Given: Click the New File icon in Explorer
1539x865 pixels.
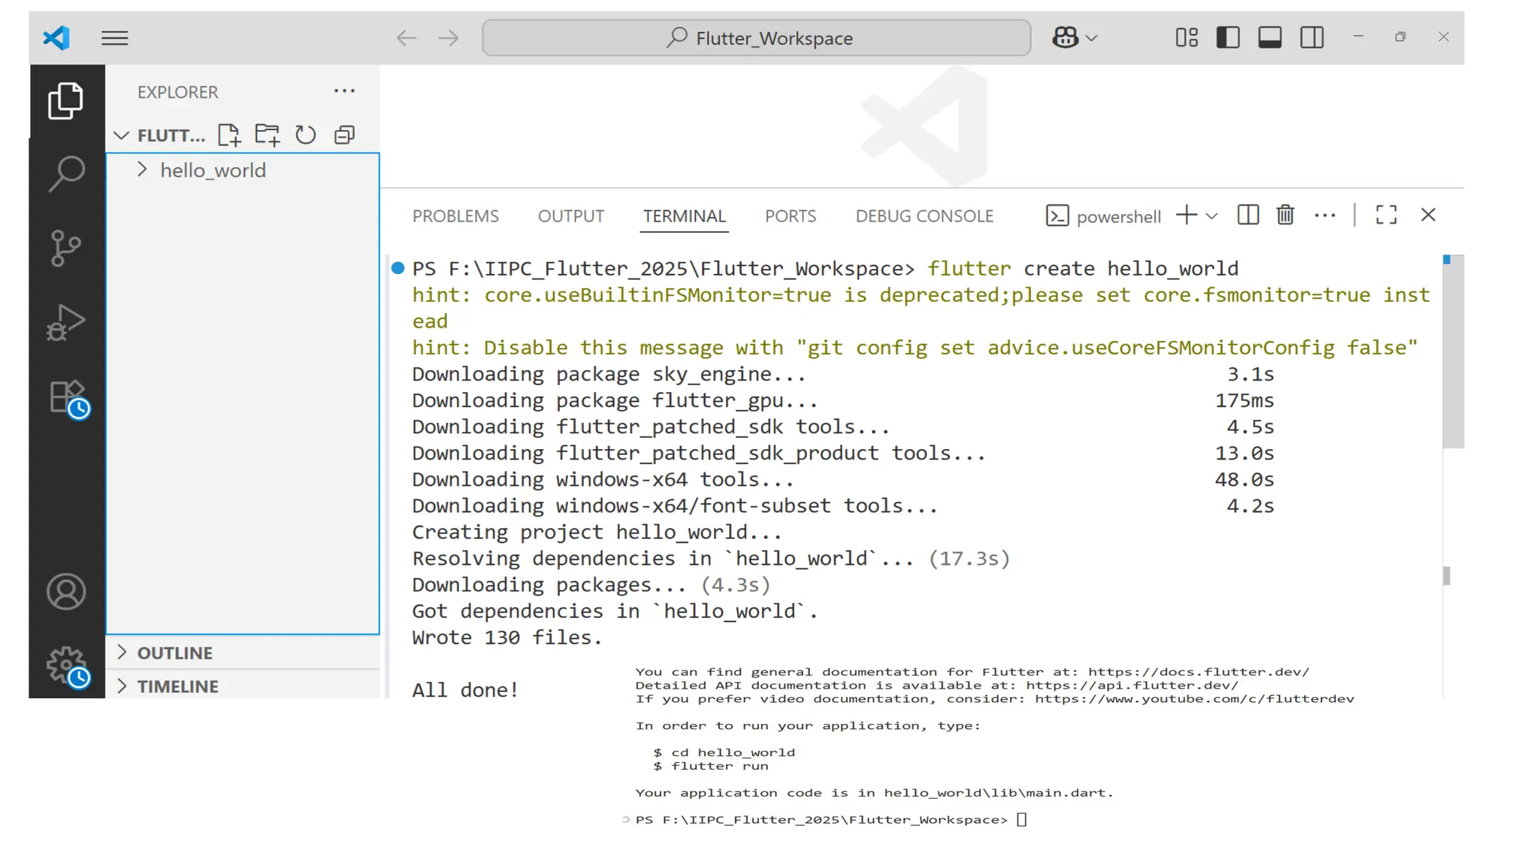Looking at the screenshot, I should (229, 135).
